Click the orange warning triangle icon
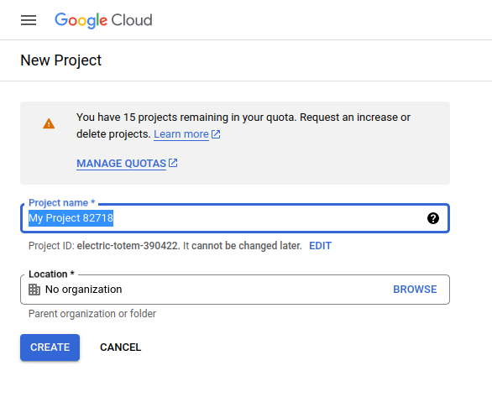 point(49,123)
